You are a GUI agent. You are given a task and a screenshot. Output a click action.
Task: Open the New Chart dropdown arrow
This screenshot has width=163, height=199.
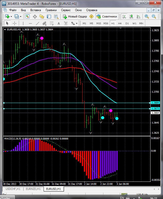click(11, 16)
